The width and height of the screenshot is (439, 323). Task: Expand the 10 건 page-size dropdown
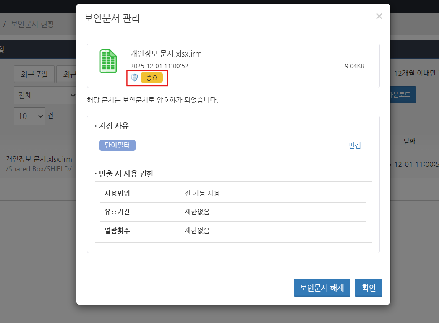[29, 116]
